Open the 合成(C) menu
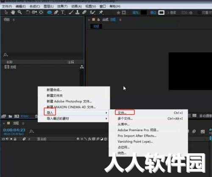Viewport: 212px width, 177px height. pos(35,6)
